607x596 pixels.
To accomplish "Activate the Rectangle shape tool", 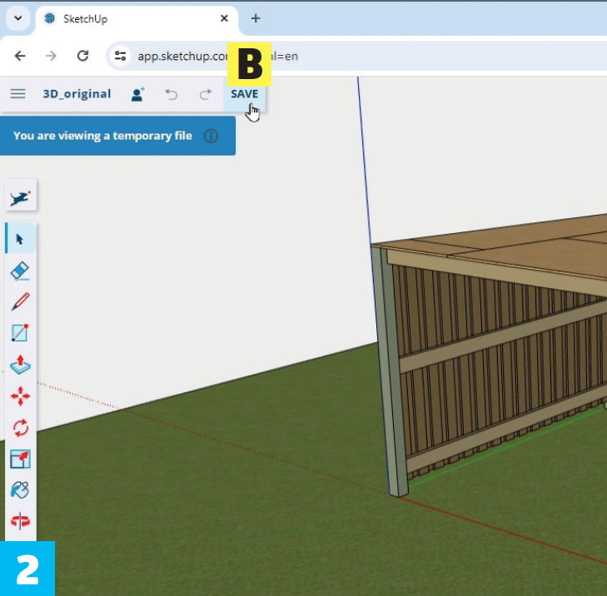I will point(20,333).
